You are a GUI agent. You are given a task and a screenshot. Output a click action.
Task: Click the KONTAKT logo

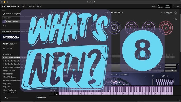11,6
